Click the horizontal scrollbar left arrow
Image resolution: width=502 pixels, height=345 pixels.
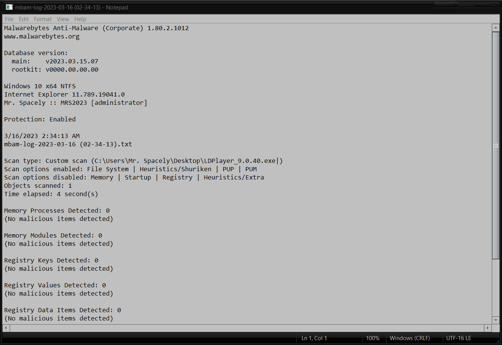(6, 328)
